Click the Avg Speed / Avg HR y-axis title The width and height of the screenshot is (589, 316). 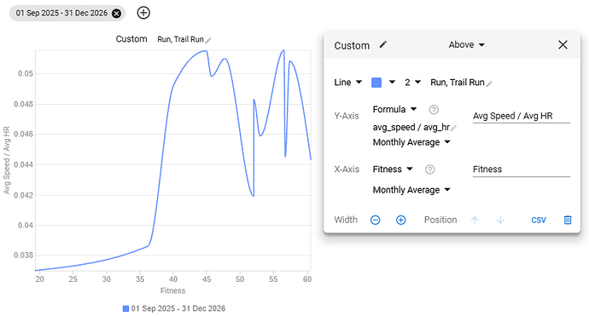(x=6, y=160)
